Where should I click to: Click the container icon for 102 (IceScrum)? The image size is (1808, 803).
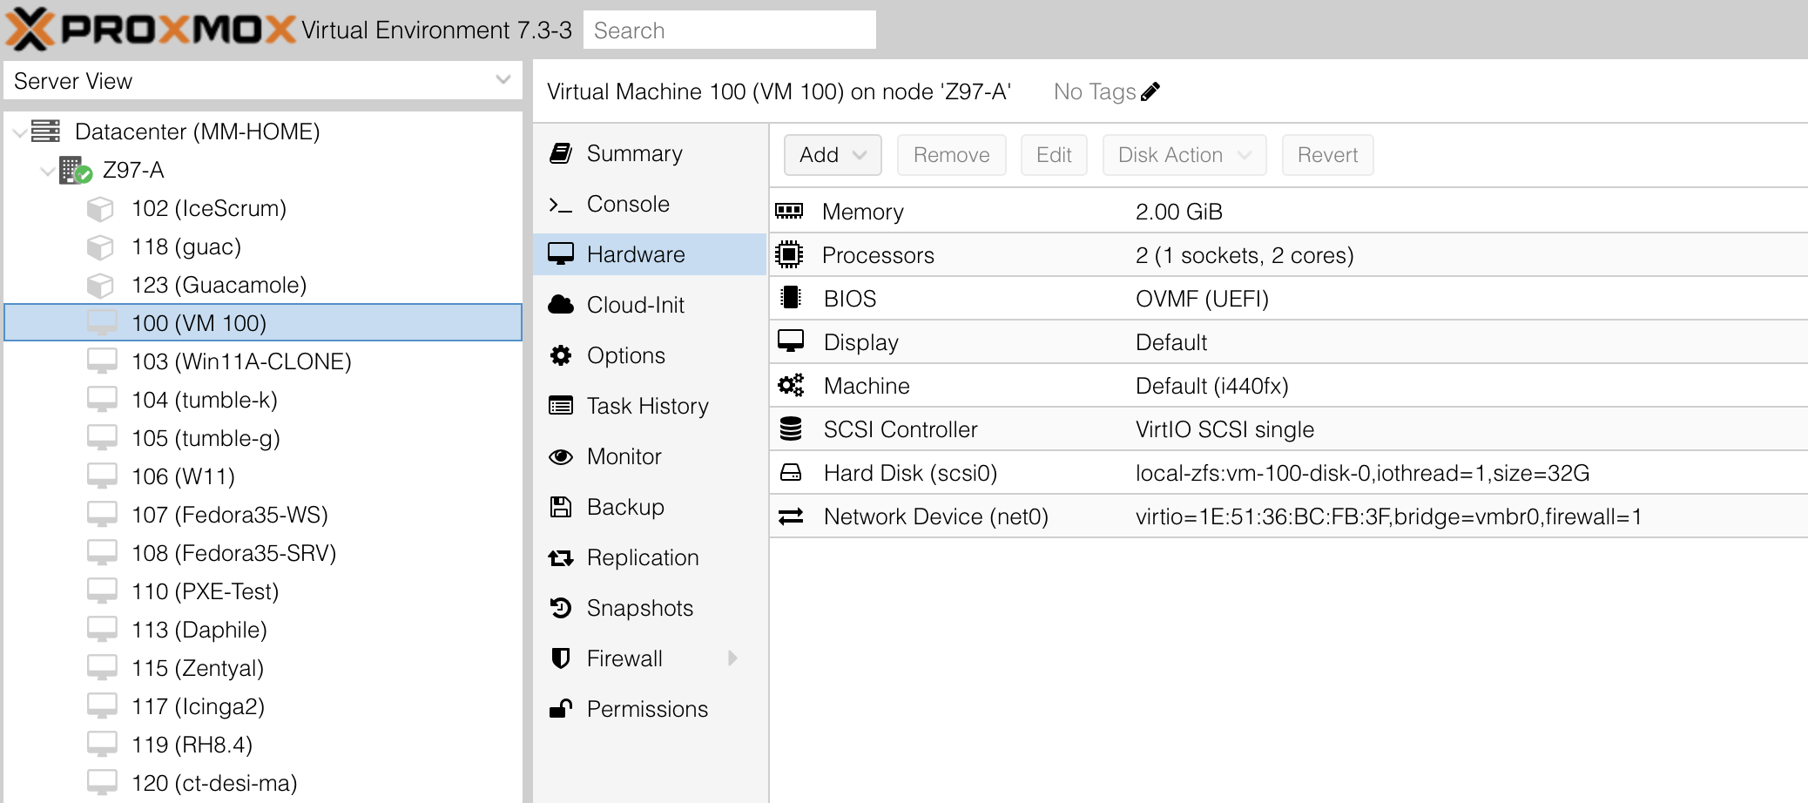(101, 209)
